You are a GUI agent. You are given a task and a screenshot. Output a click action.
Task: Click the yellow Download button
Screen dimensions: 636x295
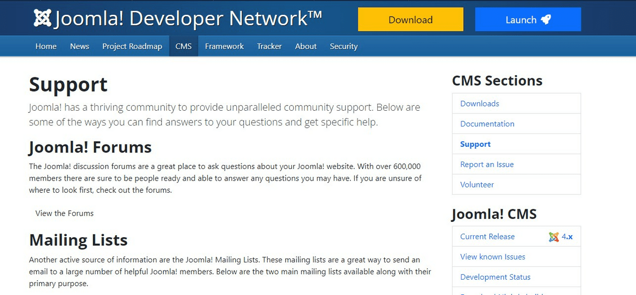coord(411,19)
